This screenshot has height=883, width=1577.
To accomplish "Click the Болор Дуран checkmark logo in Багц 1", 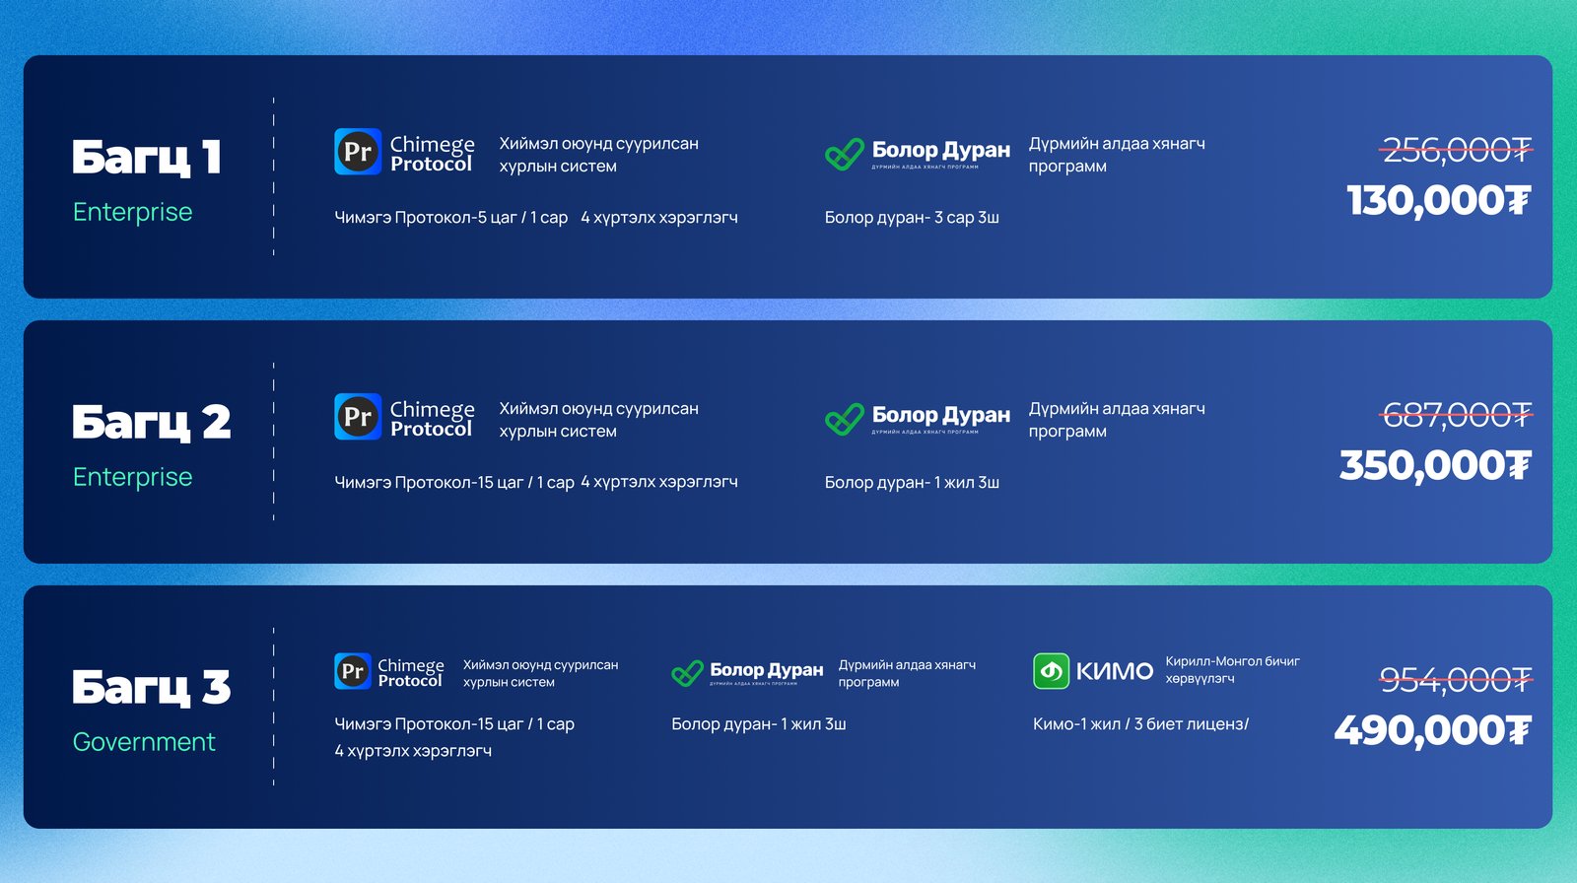I will point(845,153).
